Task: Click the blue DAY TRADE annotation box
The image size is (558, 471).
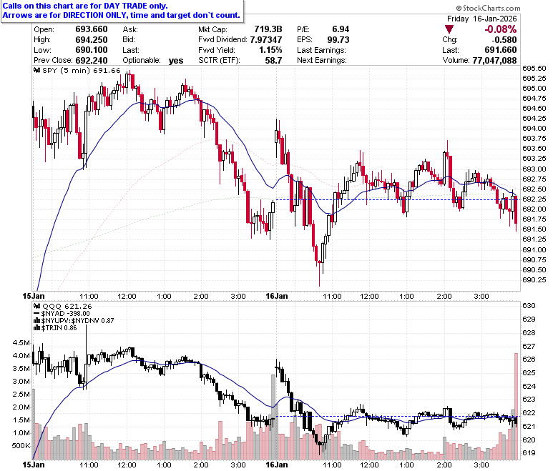Action: tap(122, 11)
